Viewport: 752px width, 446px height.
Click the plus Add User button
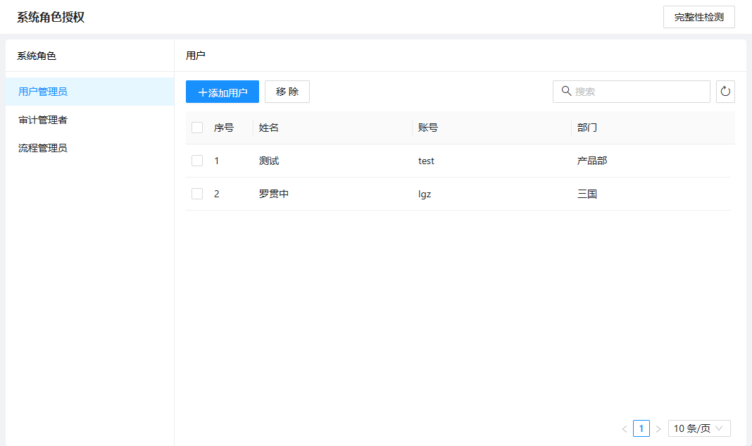223,92
